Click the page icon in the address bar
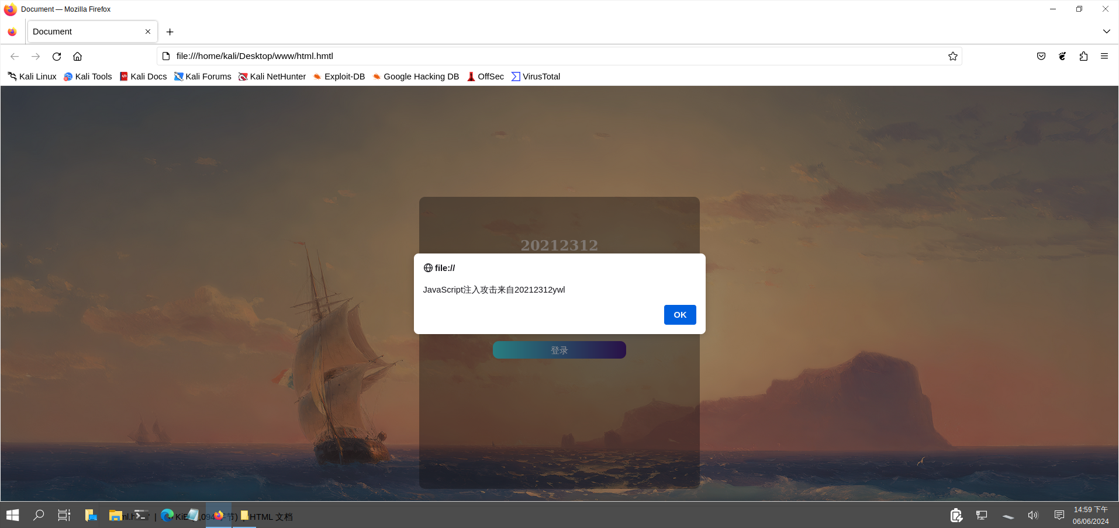1119x528 pixels. [x=166, y=56]
